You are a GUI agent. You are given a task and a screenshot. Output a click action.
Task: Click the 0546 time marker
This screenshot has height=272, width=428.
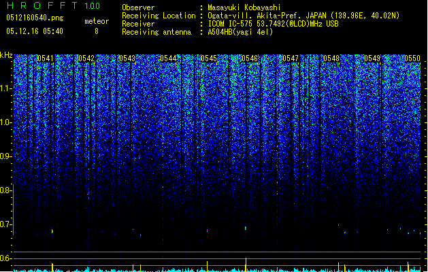coord(250,58)
